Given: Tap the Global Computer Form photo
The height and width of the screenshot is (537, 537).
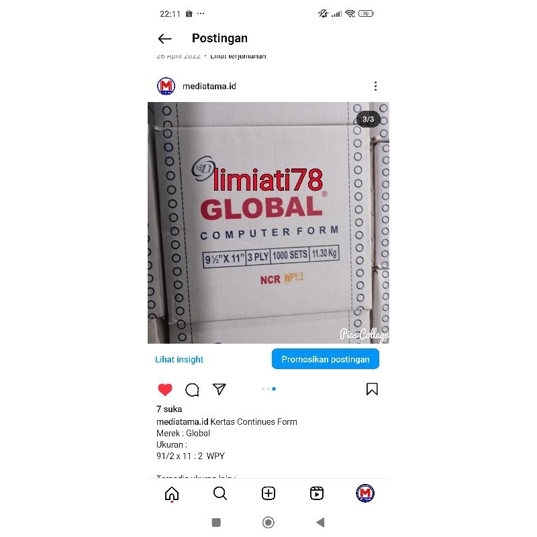Looking at the screenshot, I should pyautogui.click(x=268, y=223).
